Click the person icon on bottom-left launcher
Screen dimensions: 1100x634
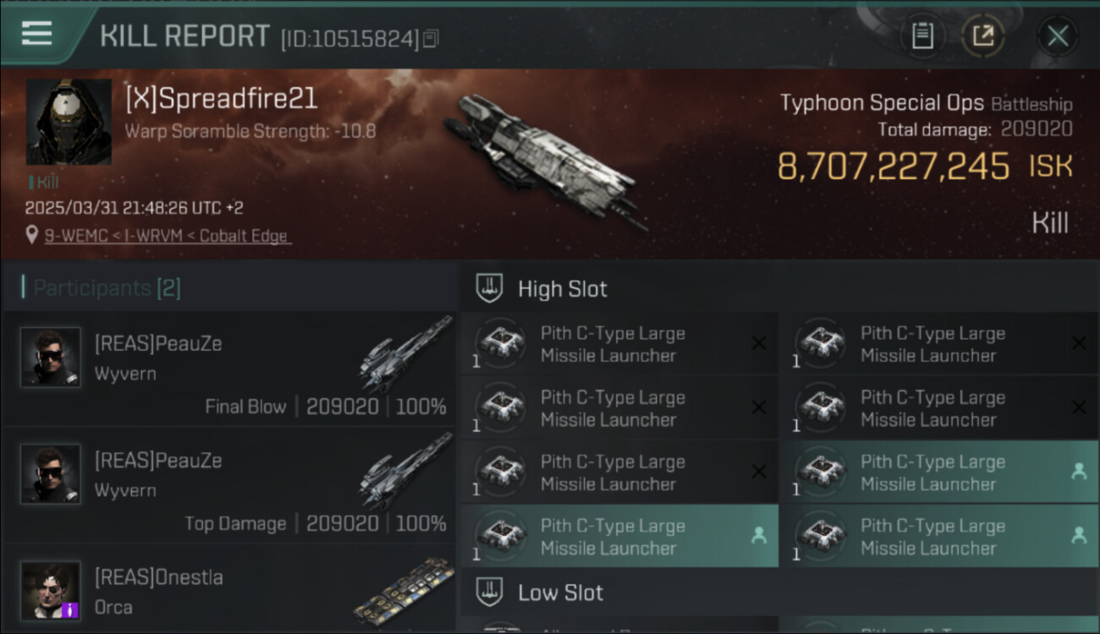pos(759,535)
